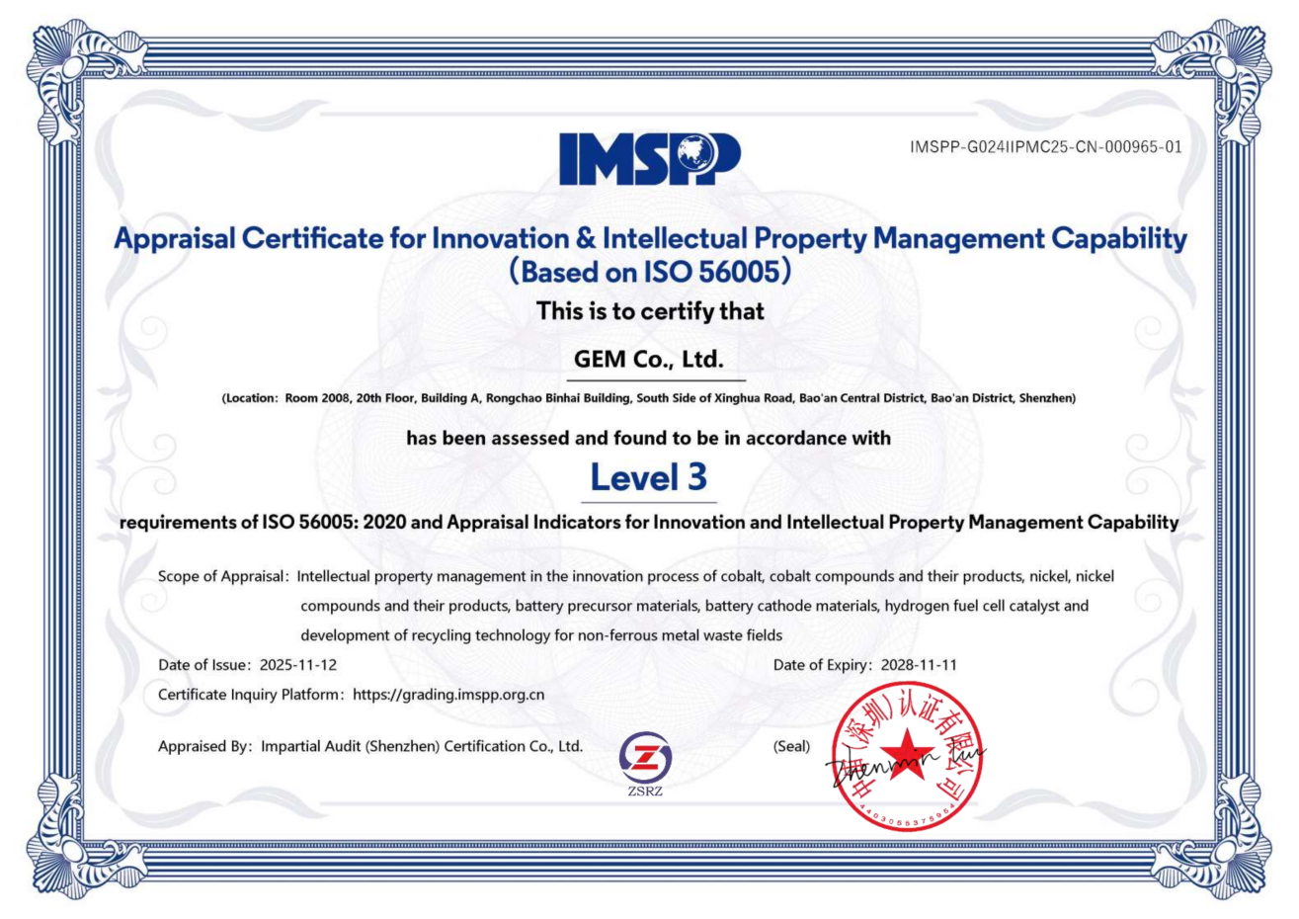
Task: Click the Date of Issue 2025-11-12
Action: tap(298, 665)
